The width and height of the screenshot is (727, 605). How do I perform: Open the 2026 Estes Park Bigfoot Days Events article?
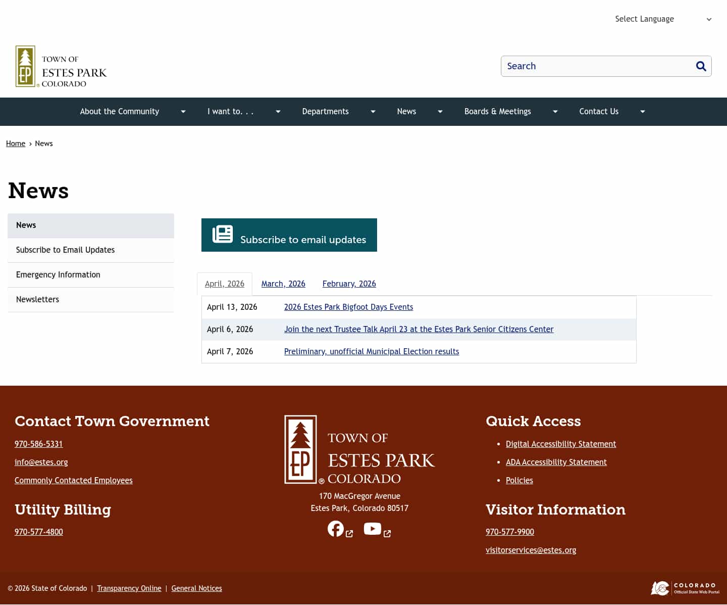pos(348,307)
